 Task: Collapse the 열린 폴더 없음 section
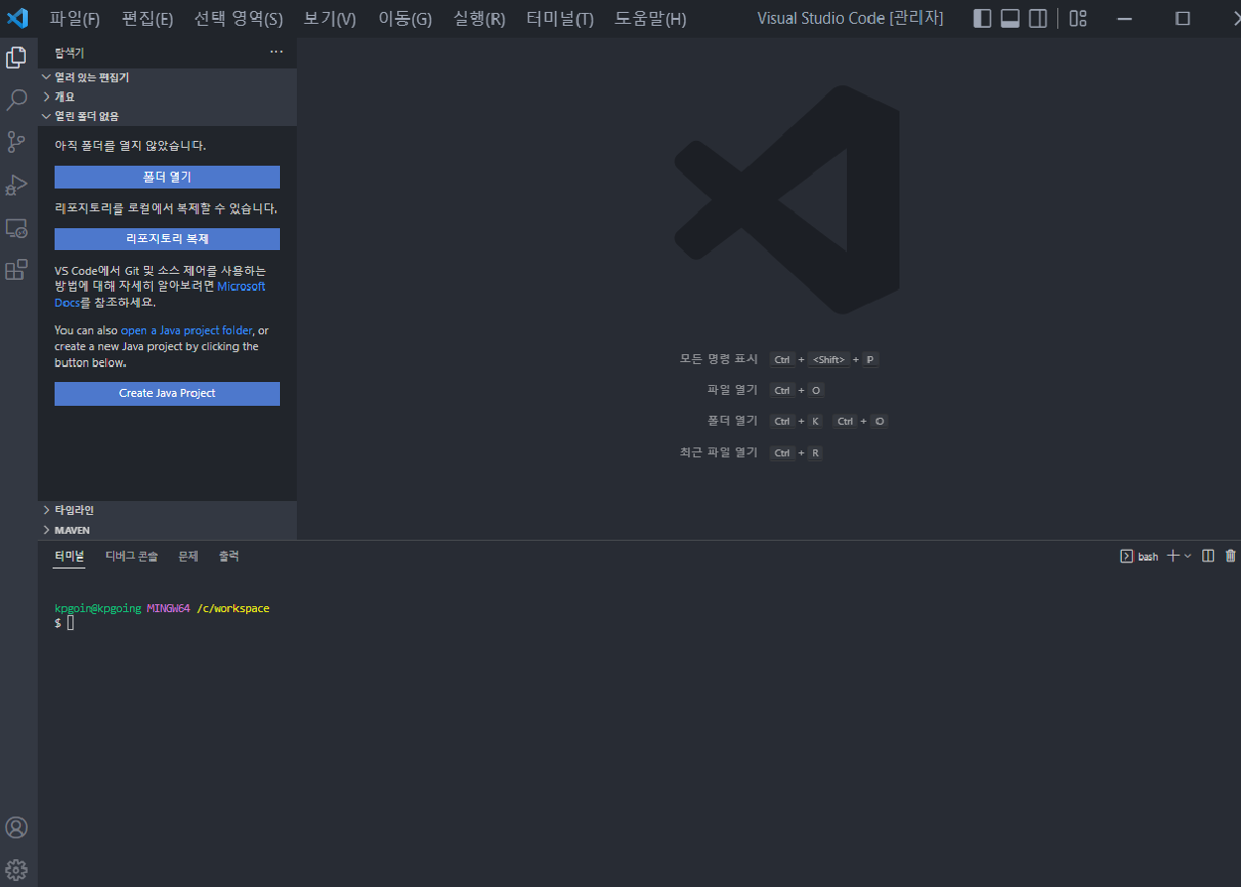pos(167,116)
